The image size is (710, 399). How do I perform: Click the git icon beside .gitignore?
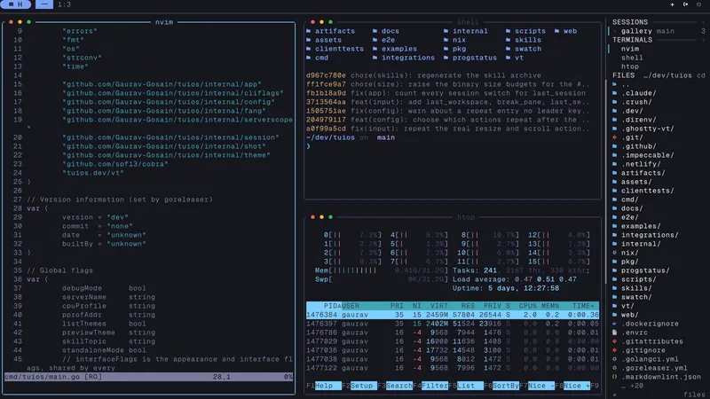click(614, 350)
